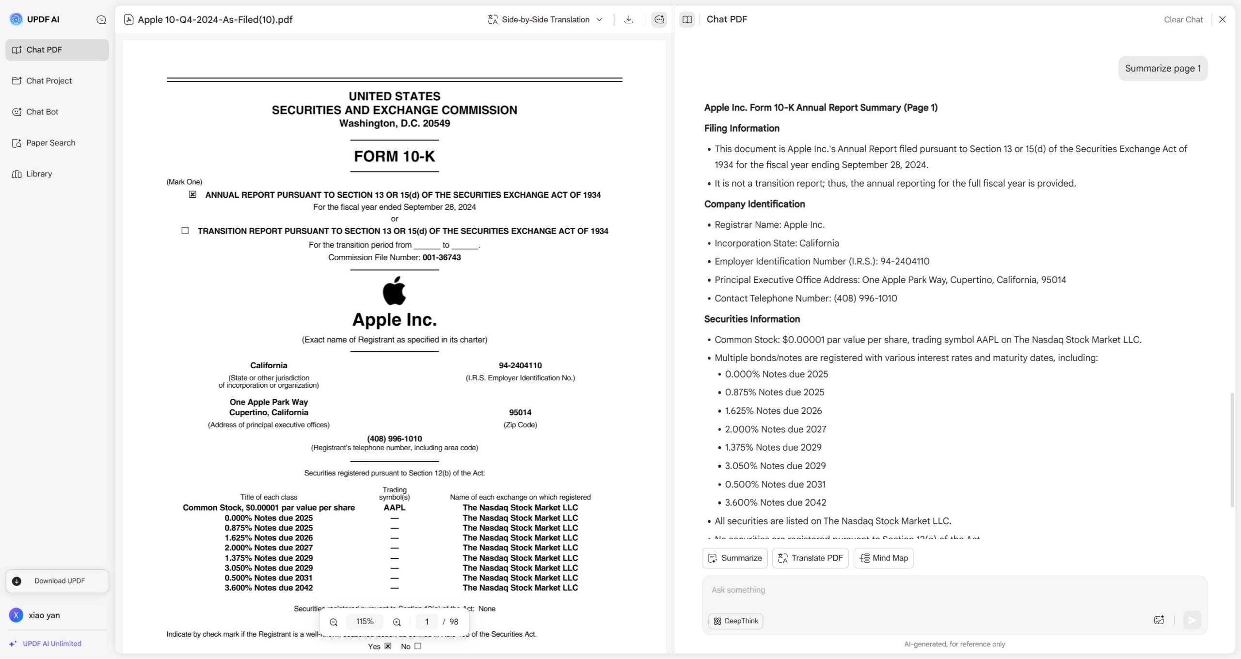Click the Securities Information heading in chat
This screenshot has height=659, width=1241.
coord(752,319)
